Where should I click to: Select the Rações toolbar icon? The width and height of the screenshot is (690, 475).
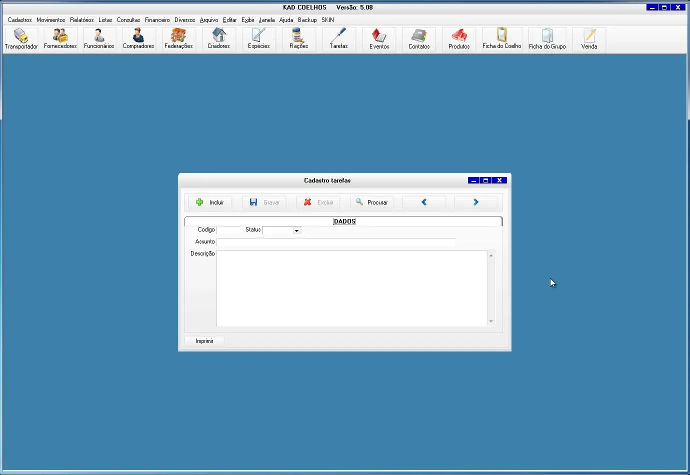298,39
